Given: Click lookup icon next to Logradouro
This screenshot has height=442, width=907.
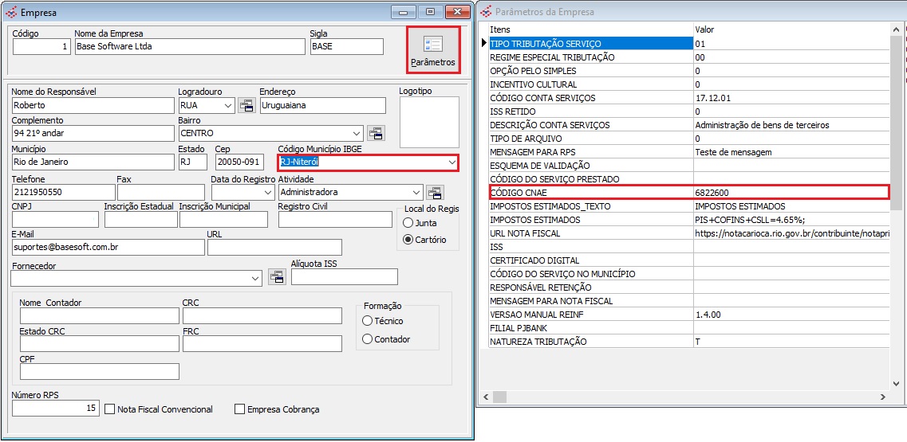Looking at the screenshot, I should (x=246, y=105).
